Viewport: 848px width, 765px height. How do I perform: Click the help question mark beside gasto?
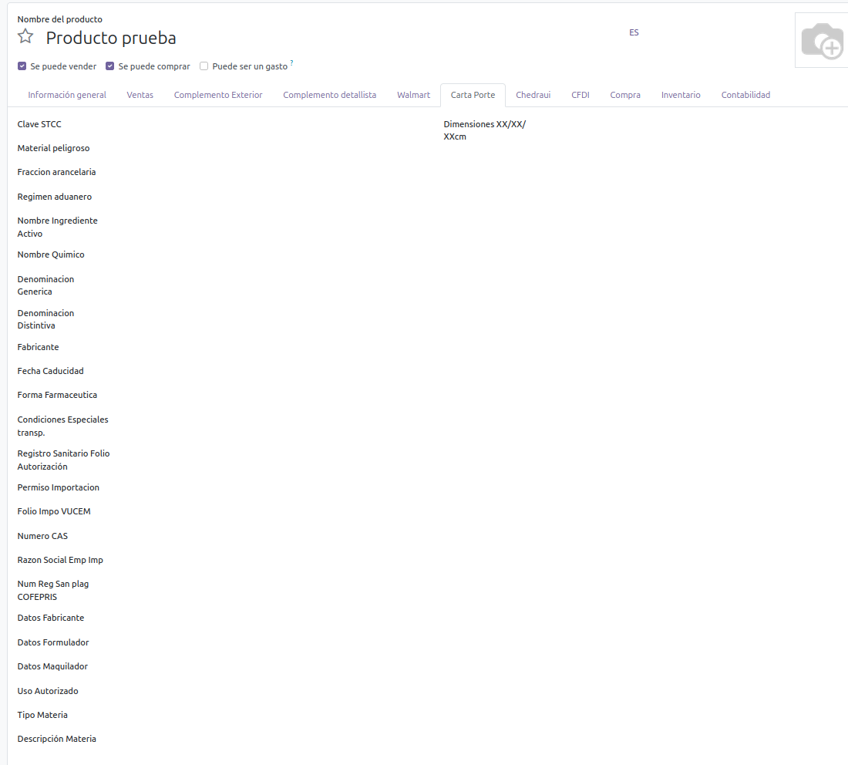click(x=291, y=62)
